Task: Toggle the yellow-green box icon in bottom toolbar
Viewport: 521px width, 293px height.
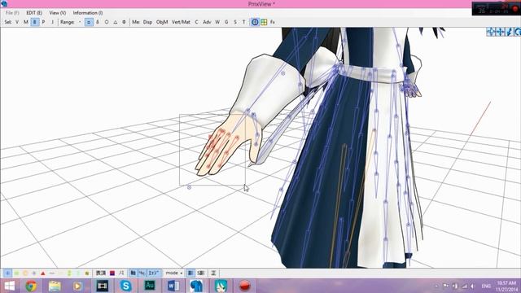Action: click(x=87, y=273)
